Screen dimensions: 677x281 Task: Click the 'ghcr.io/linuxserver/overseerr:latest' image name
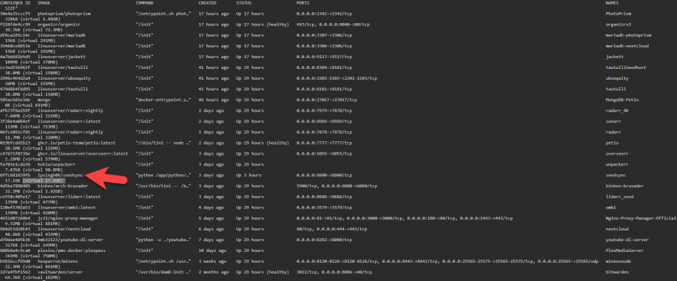pyautogui.click(x=83, y=154)
